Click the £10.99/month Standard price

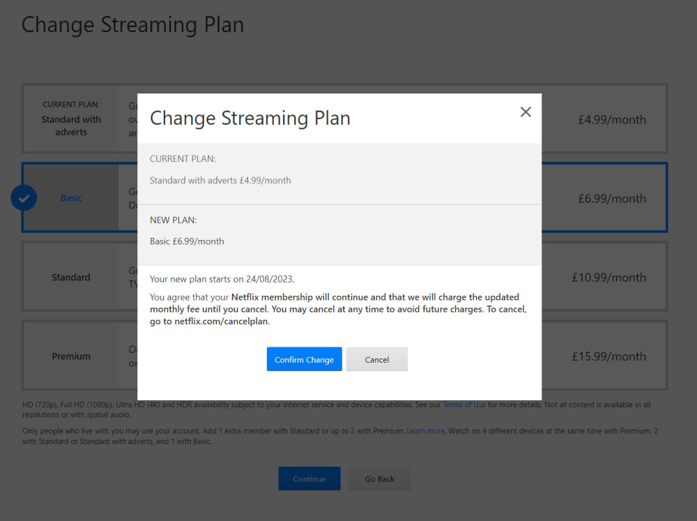(x=609, y=278)
